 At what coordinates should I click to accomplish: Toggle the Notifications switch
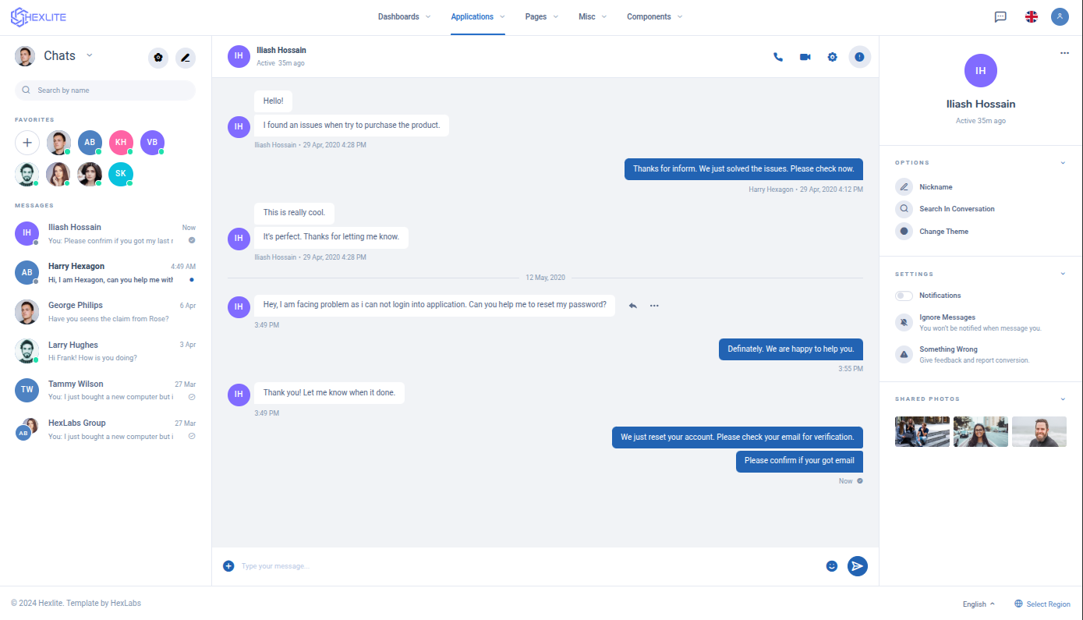pyautogui.click(x=904, y=296)
